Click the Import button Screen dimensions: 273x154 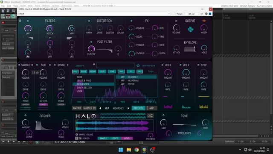[x=80, y=65]
